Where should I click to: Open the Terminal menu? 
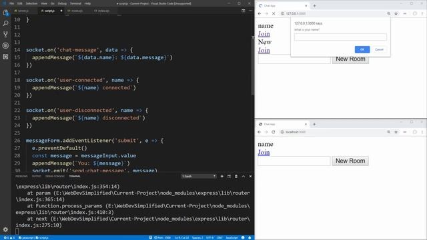click(75, 3)
